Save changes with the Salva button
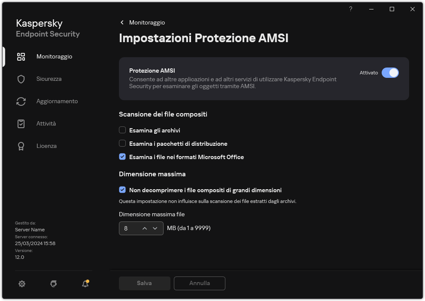Image resolution: width=425 pixels, height=301 pixels. click(x=144, y=283)
